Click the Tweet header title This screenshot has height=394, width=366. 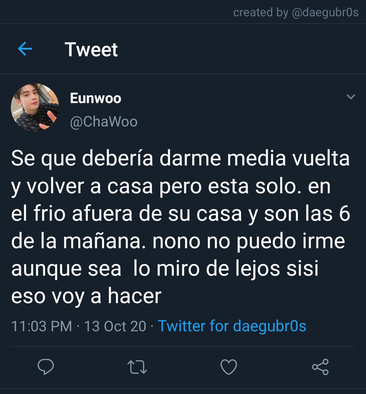(x=91, y=49)
